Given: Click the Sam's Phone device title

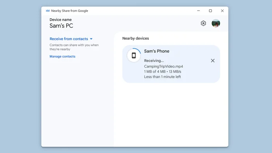Looking at the screenshot, I should (157, 51).
